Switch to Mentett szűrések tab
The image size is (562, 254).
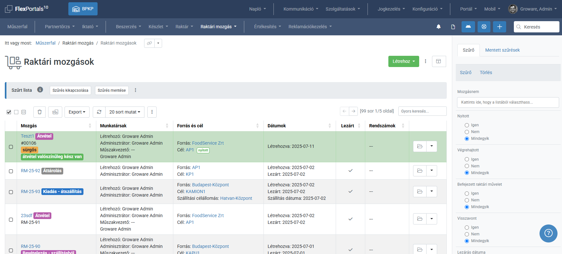coord(502,50)
